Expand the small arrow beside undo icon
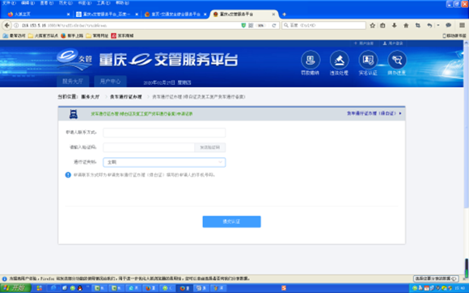 (438, 25)
